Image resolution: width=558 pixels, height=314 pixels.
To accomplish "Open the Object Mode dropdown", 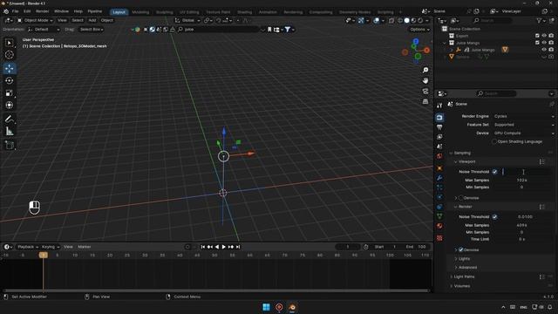I will point(35,20).
